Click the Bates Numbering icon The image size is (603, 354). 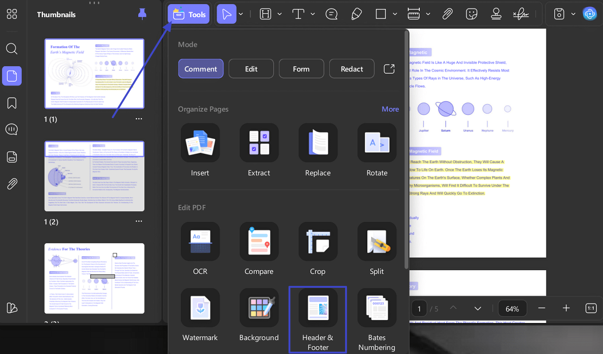(377, 308)
